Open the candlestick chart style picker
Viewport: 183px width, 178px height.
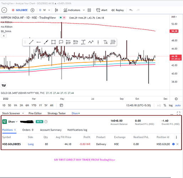pos(57,10)
